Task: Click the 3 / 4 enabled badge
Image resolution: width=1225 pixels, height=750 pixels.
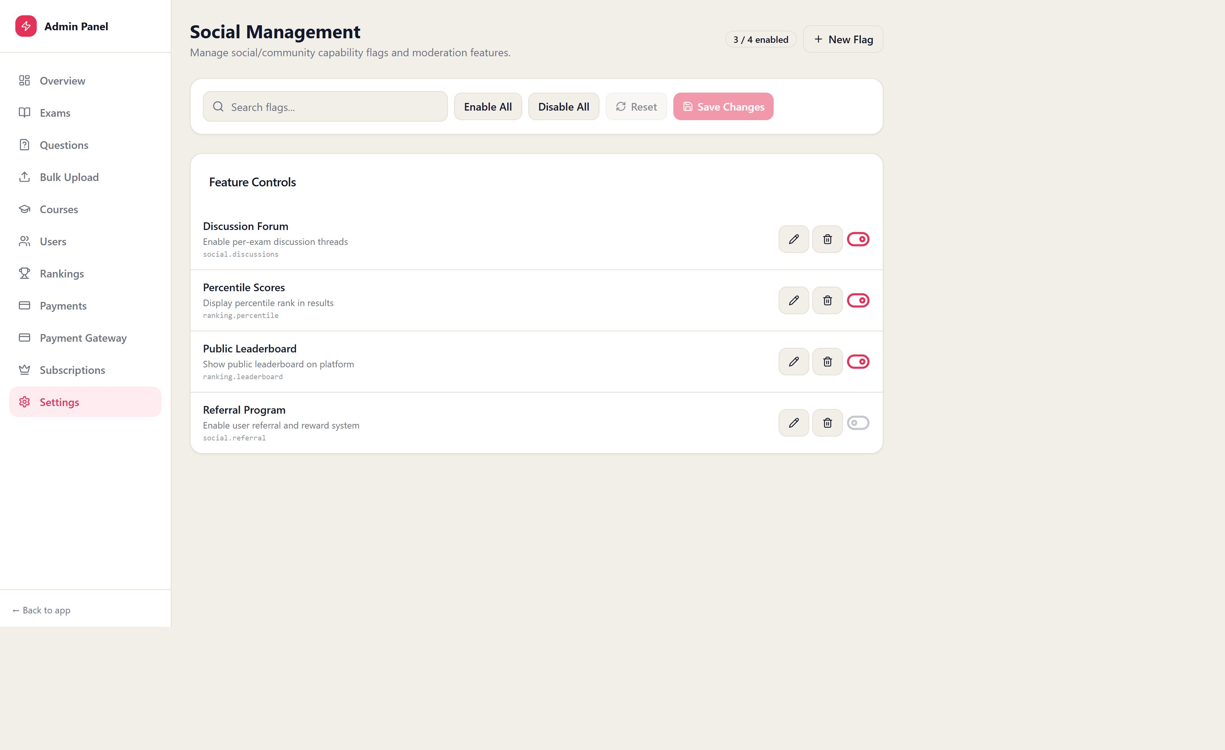Action: (760, 39)
